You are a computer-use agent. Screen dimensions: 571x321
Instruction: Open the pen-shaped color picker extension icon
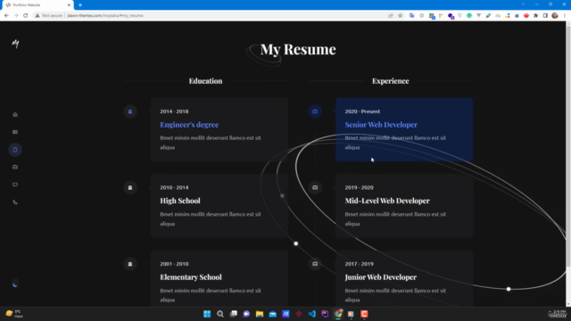[488, 16]
